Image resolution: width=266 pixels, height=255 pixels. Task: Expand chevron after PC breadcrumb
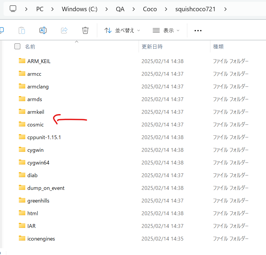coord(52,9)
